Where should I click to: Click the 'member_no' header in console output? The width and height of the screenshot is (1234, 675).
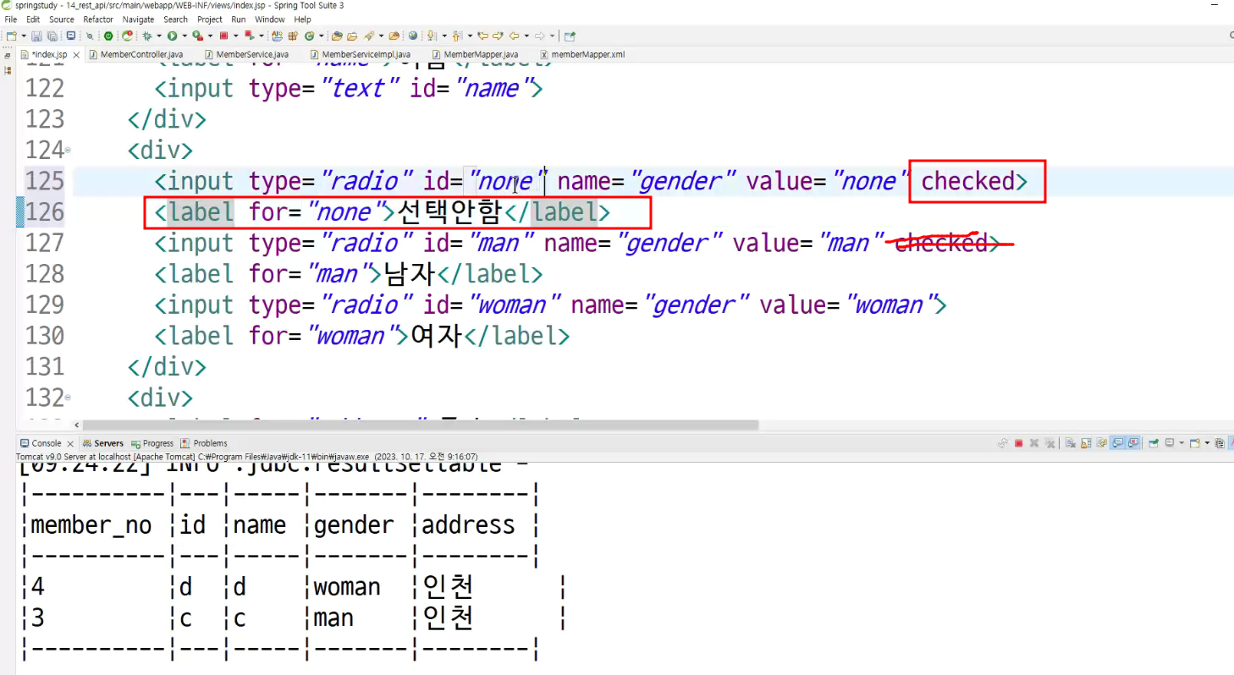[x=91, y=525]
